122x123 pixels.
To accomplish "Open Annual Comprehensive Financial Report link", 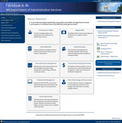I will pyautogui.click(x=108, y=32).
